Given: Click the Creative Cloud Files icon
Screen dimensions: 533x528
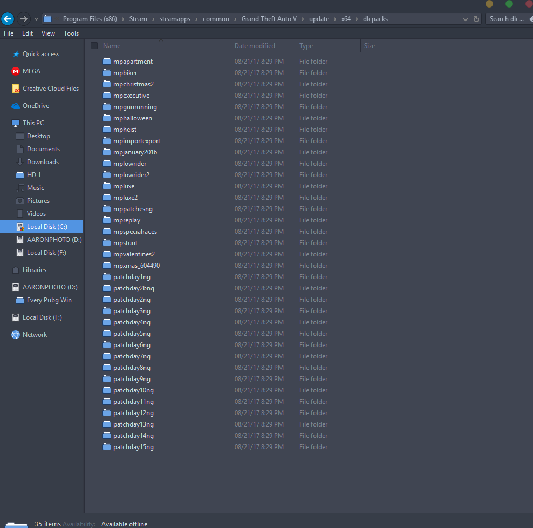Looking at the screenshot, I should pyautogui.click(x=16, y=89).
